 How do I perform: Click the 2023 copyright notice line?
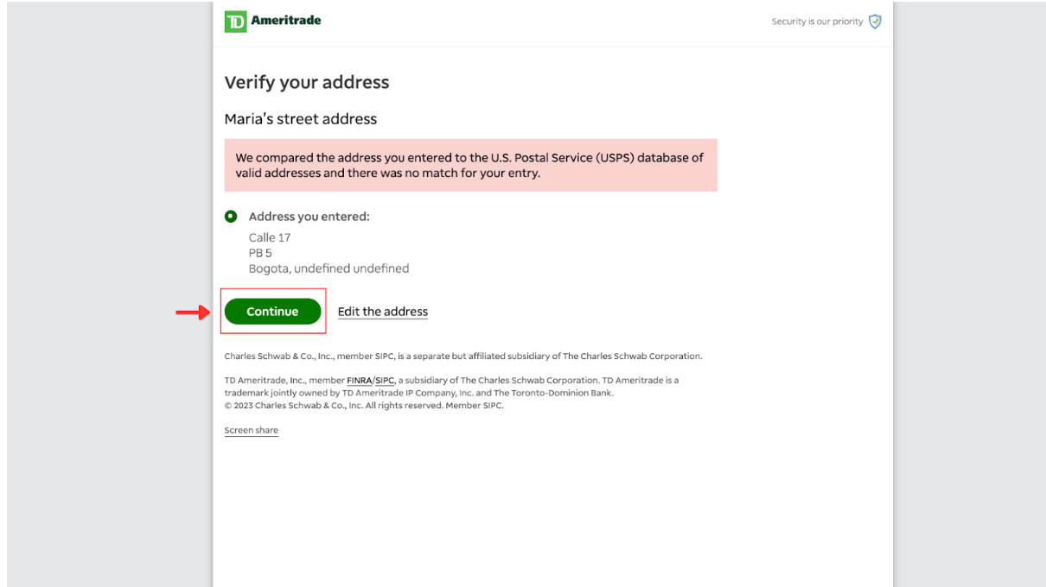pos(364,406)
